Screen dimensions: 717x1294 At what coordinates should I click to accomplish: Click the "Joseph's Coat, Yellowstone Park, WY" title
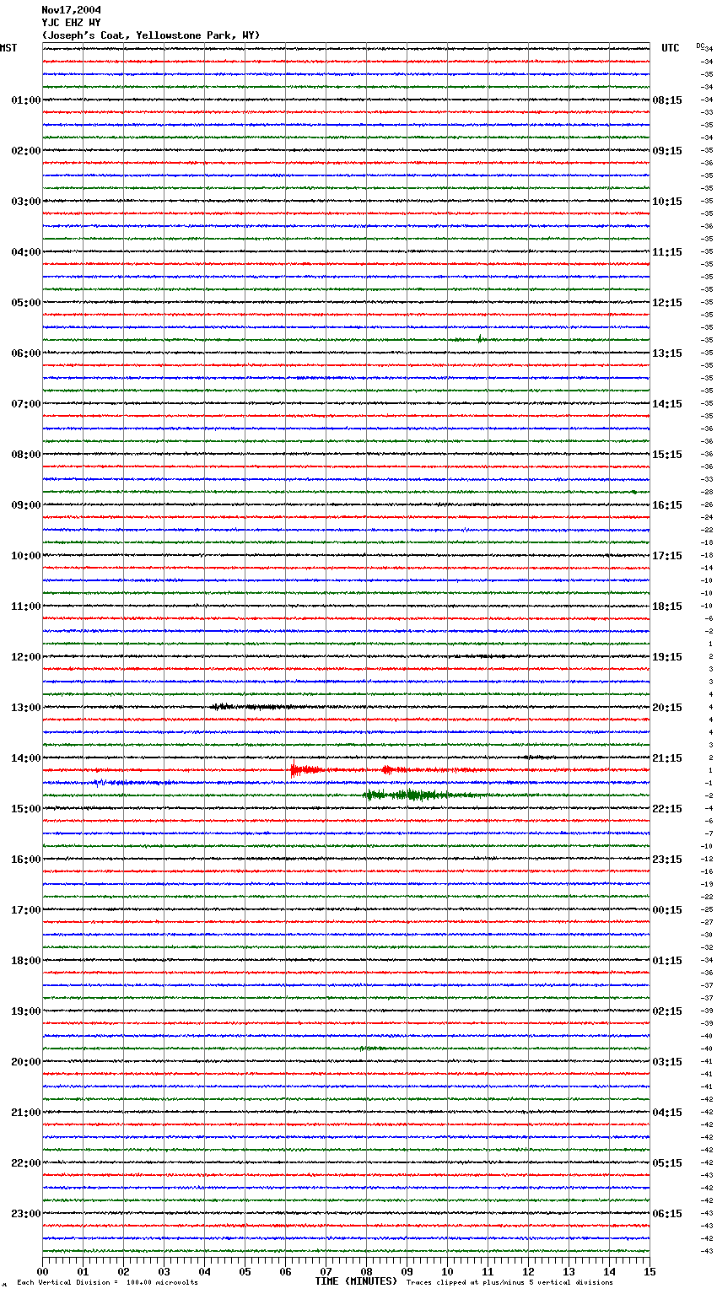pyautogui.click(x=151, y=35)
